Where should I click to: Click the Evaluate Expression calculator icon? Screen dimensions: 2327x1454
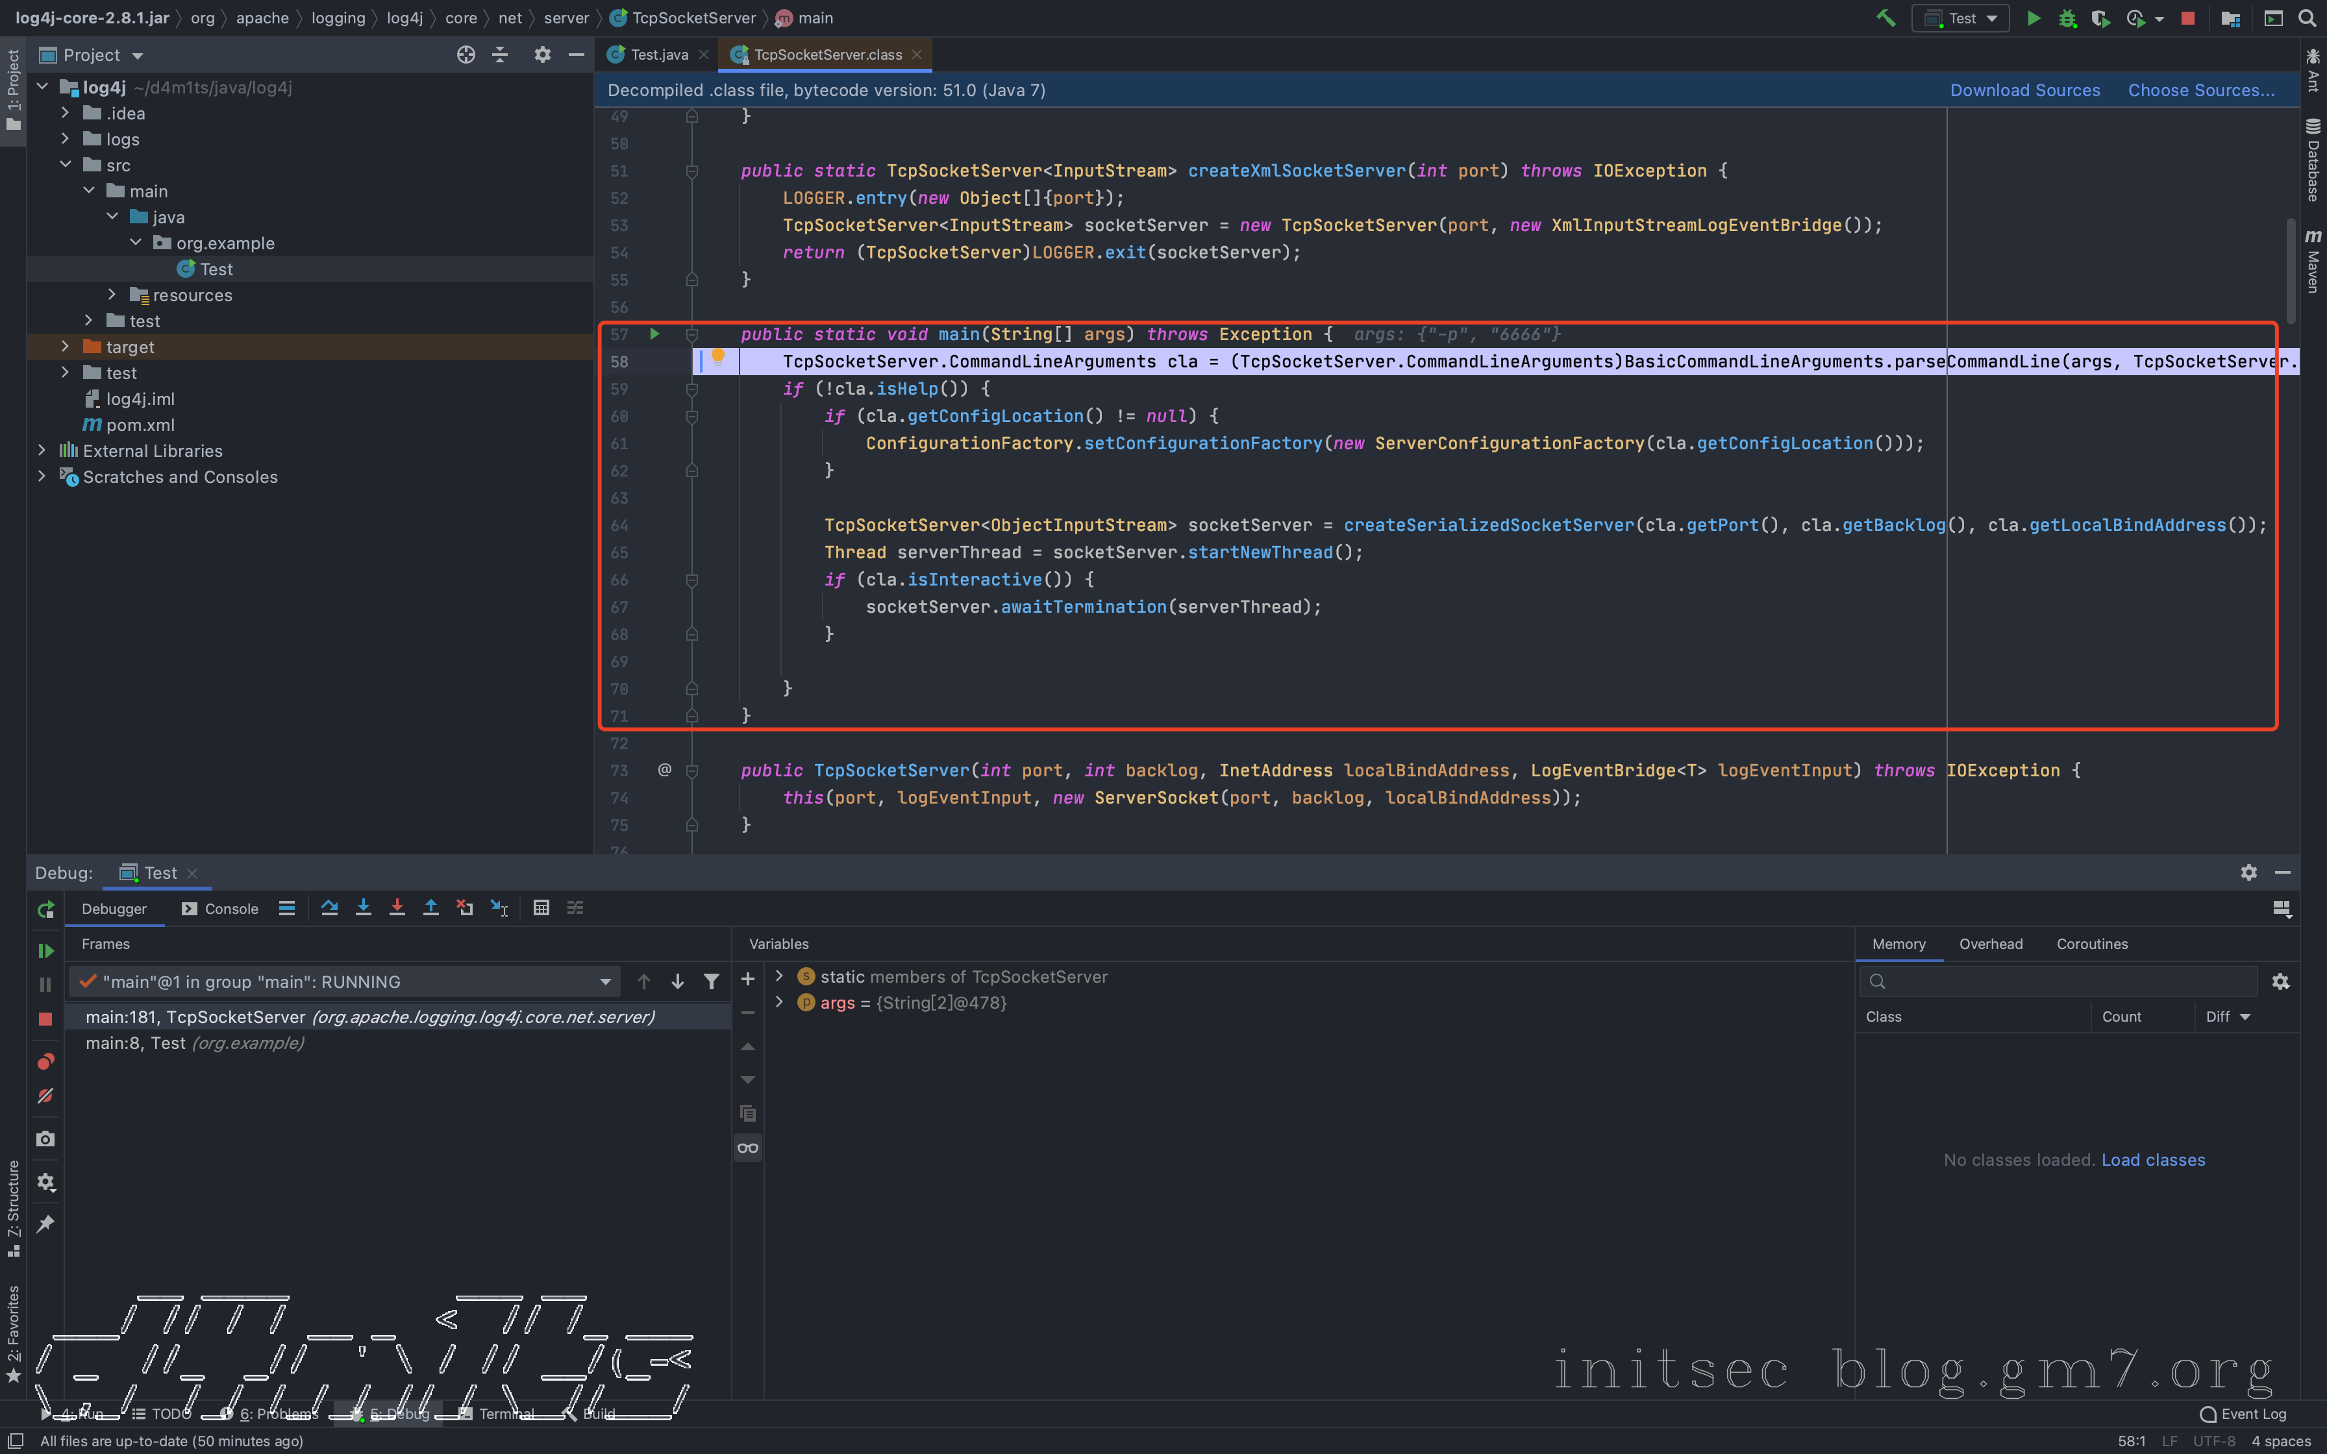(x=541, y=908)
